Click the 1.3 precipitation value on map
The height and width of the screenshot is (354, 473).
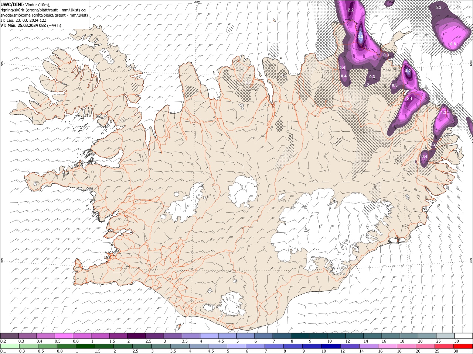point(444,112)
